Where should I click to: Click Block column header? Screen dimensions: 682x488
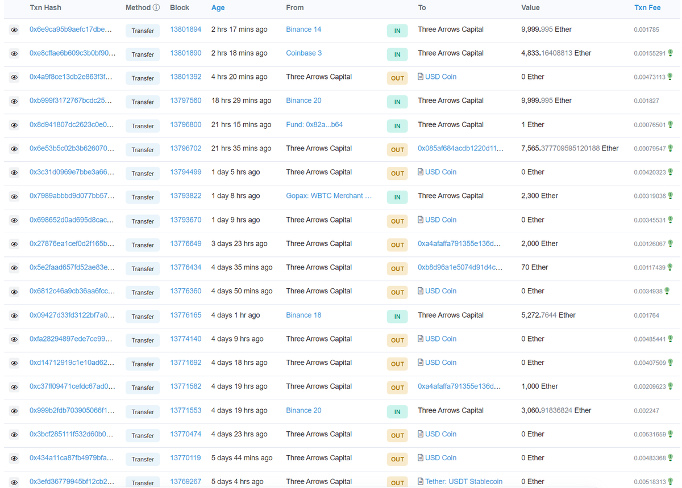coord(180,7)
